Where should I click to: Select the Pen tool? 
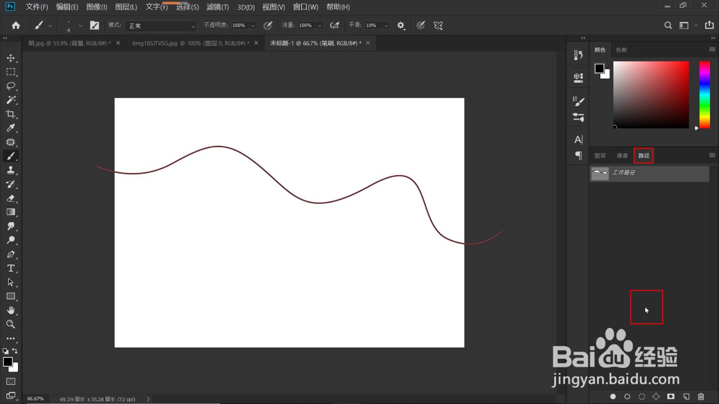(11, 255)
